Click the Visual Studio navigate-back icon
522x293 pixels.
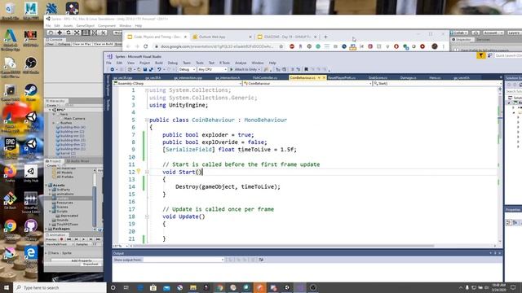[x=113, y=69]
